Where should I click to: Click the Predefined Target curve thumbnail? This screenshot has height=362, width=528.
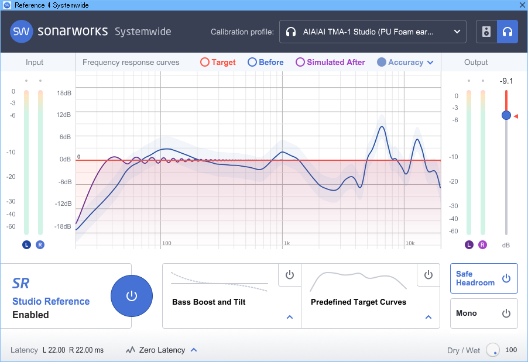click(358, 281)
